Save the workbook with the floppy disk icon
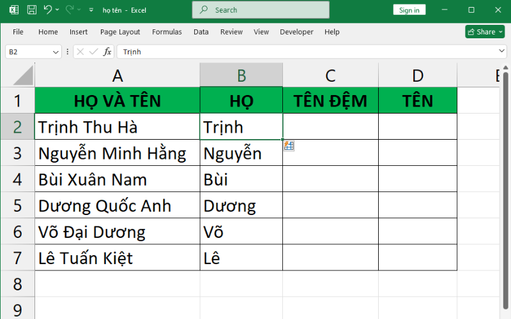Image resolution: width=511 pixels, height=319 pixels. pos(31,10)
